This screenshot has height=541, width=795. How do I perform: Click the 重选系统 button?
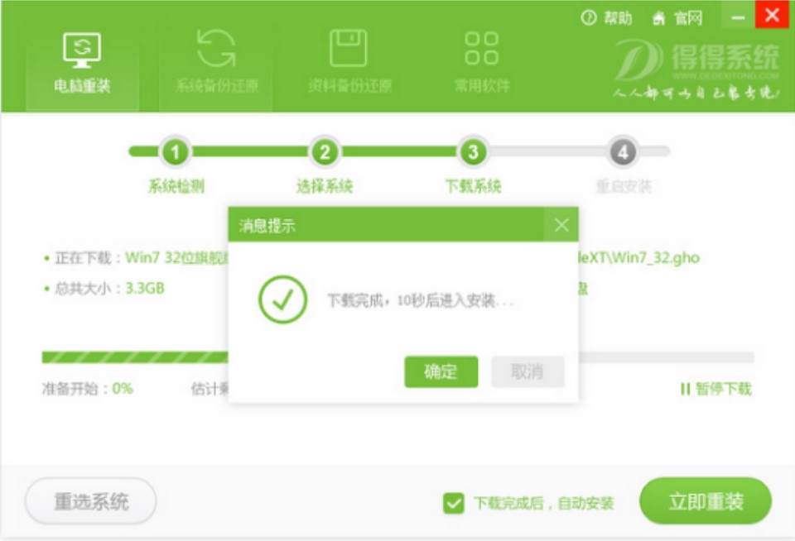(91, 501)
